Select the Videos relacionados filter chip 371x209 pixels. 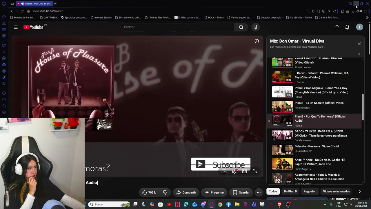337,191
